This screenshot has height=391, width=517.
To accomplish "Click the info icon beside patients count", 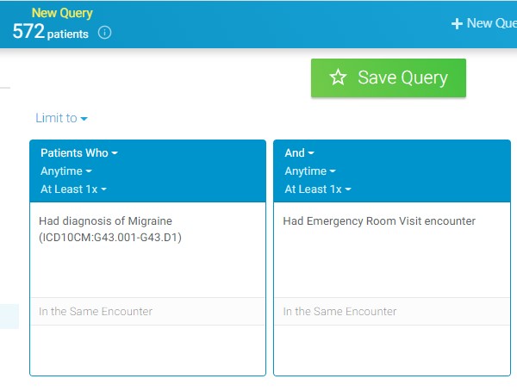I will [x=105, y=34].
